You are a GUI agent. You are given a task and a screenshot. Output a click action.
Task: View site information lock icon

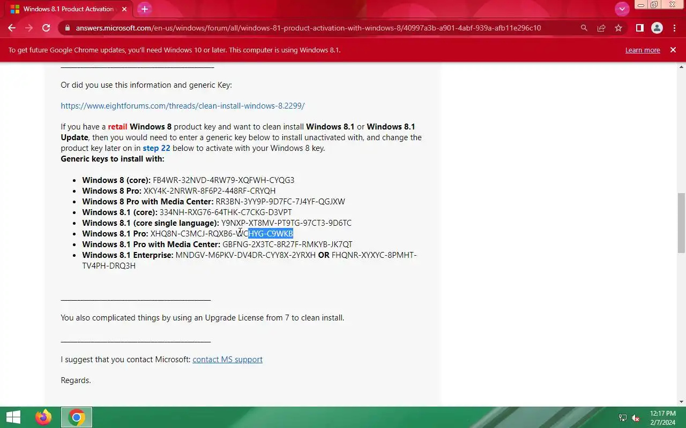click(x=68, y=28)
